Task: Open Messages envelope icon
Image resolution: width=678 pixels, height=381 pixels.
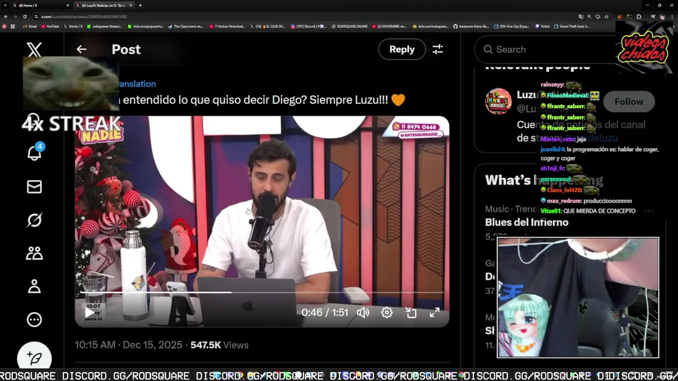Action: tap(34, 187)
